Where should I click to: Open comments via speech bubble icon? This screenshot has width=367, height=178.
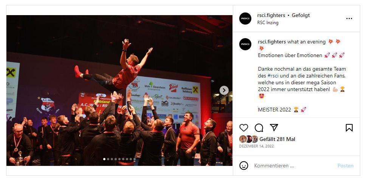coord(259,128)
